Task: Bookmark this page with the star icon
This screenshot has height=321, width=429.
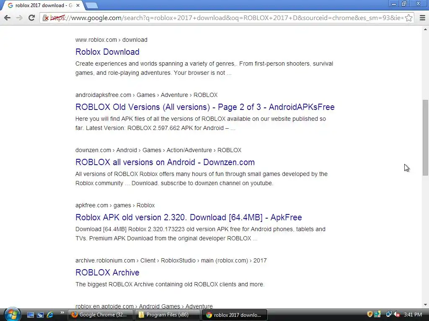Action: click(409, 18)
